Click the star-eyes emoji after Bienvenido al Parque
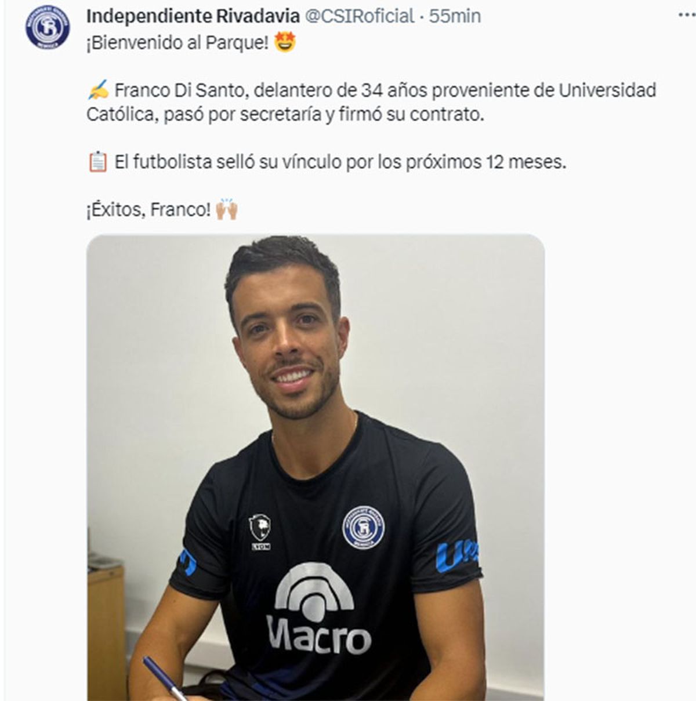696x701 pixels. pyautogui.click(x=285, y=42)
